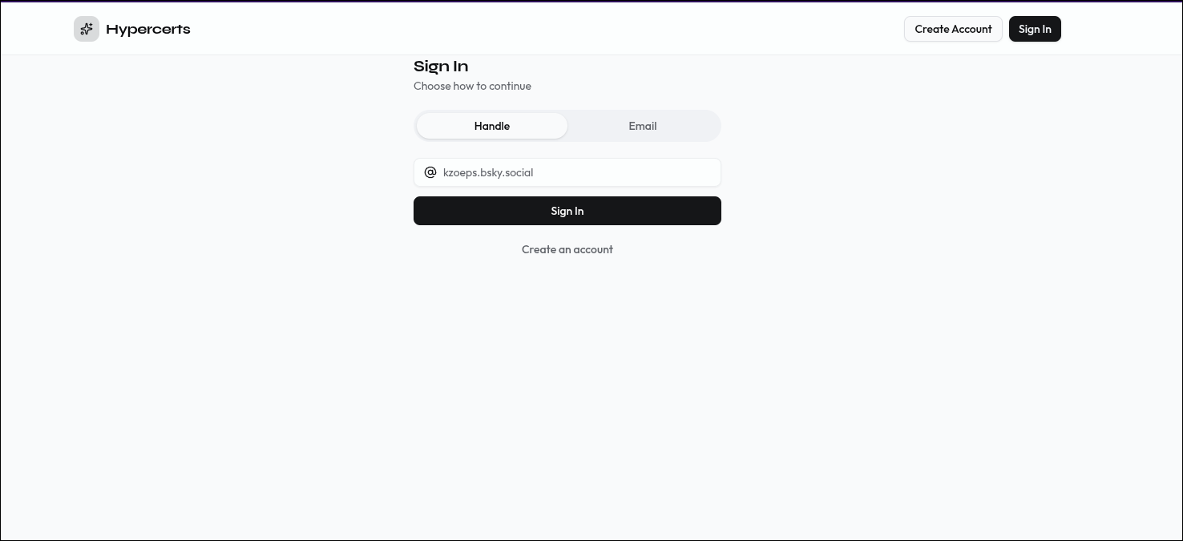Click the @ symbol in handle field
This screenshot has width=1183, height=541.
[430, 172]
